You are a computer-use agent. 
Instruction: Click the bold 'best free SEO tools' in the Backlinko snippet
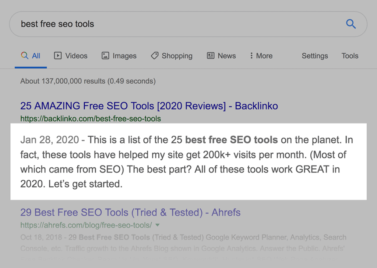(x=231, y=140)
